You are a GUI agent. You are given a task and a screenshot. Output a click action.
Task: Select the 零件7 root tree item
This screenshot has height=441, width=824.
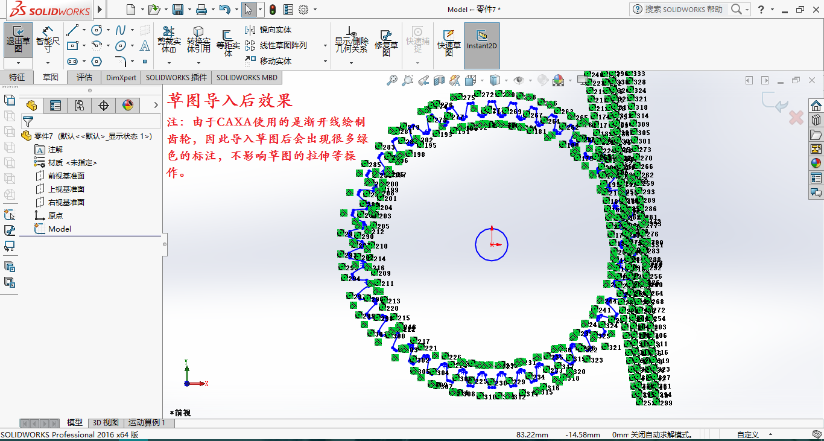pyautogui.click(x=86, y=136)
